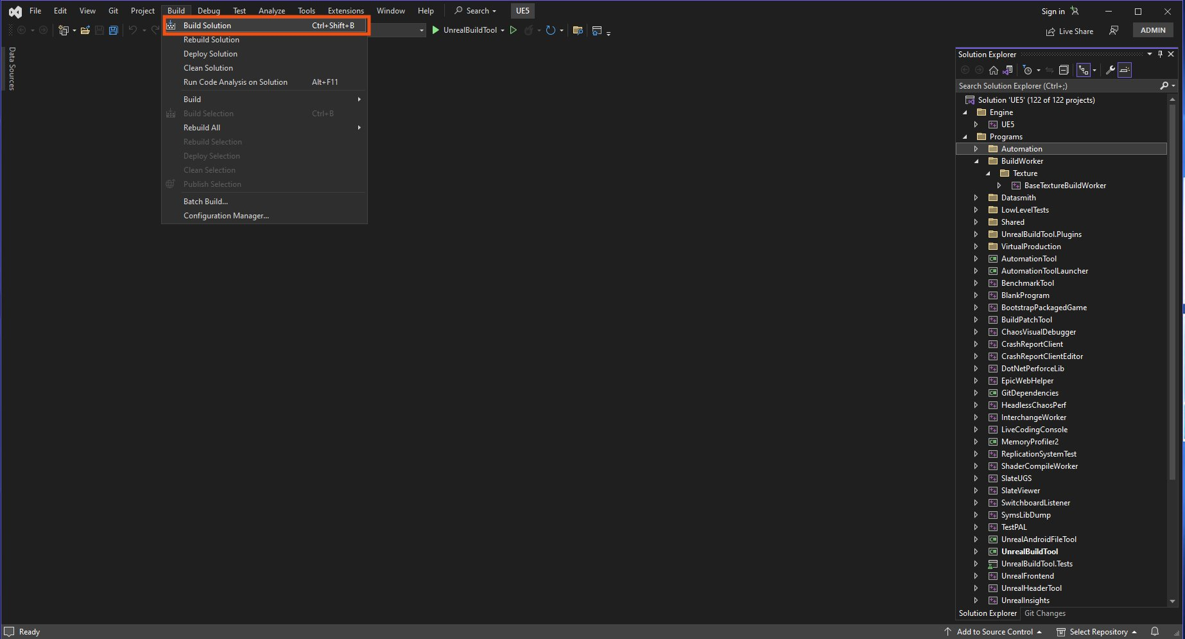Image resolution: width=1185 pixels, height=639 pixels.
Task: Expand the Automation folder
Action: [976, 149]
